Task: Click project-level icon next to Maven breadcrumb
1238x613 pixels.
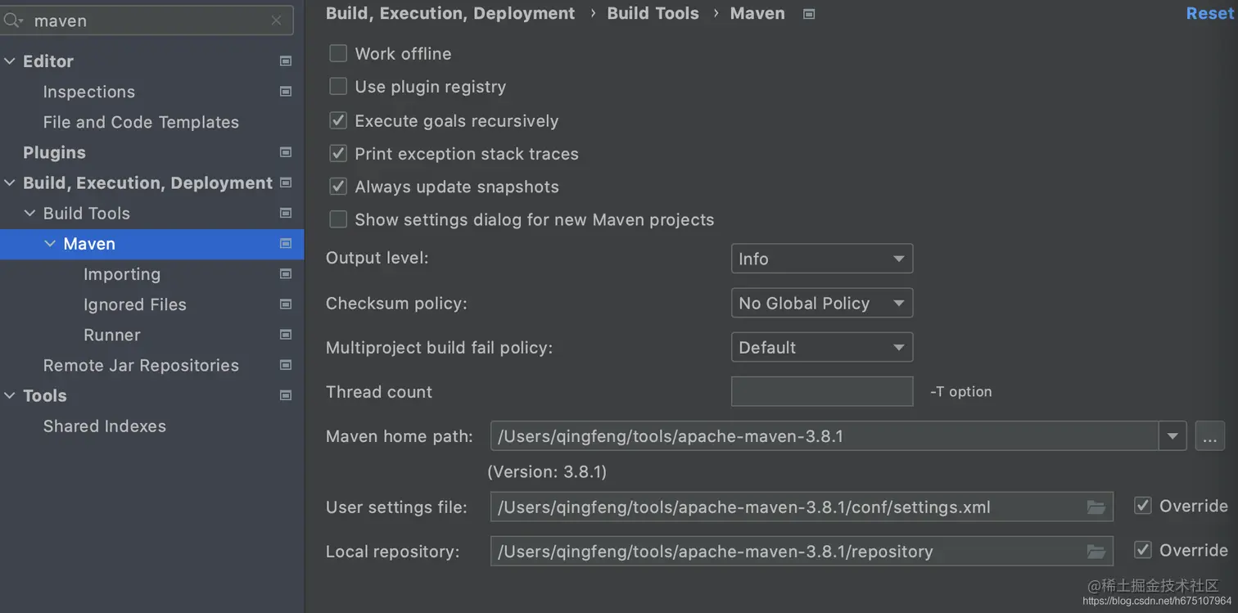Action: pyautogui.click(x=809, y=14)
